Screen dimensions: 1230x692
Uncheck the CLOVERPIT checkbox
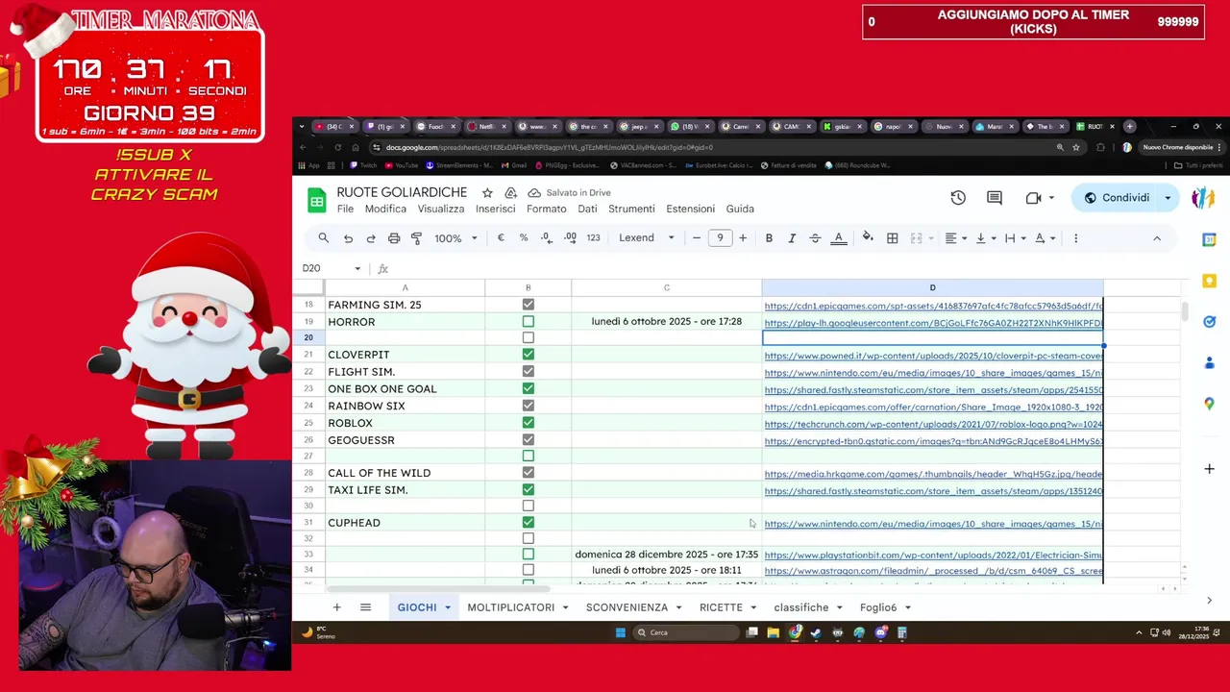pos(528,355)
